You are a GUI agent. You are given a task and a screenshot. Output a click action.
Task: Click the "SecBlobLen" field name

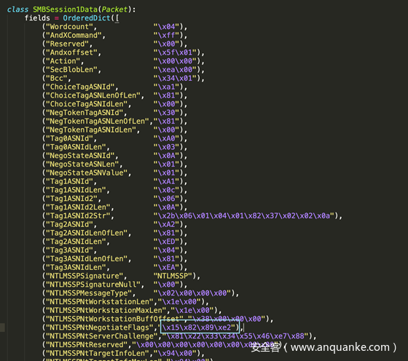71,70
